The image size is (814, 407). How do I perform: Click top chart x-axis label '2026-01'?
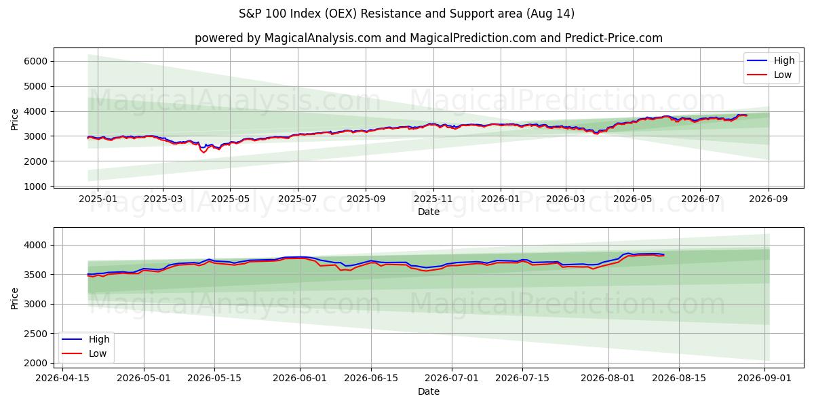[x=500, y=199]
